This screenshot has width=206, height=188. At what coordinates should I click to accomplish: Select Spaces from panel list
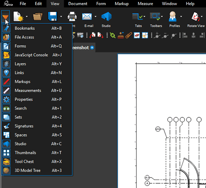[x=37, y=135]
